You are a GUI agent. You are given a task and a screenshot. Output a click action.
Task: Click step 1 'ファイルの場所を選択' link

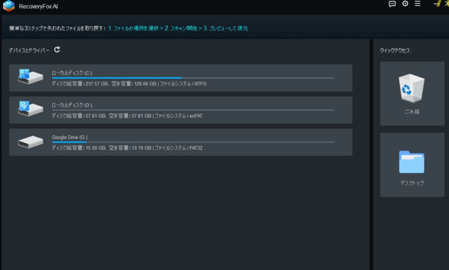click(x=133, y=28)
